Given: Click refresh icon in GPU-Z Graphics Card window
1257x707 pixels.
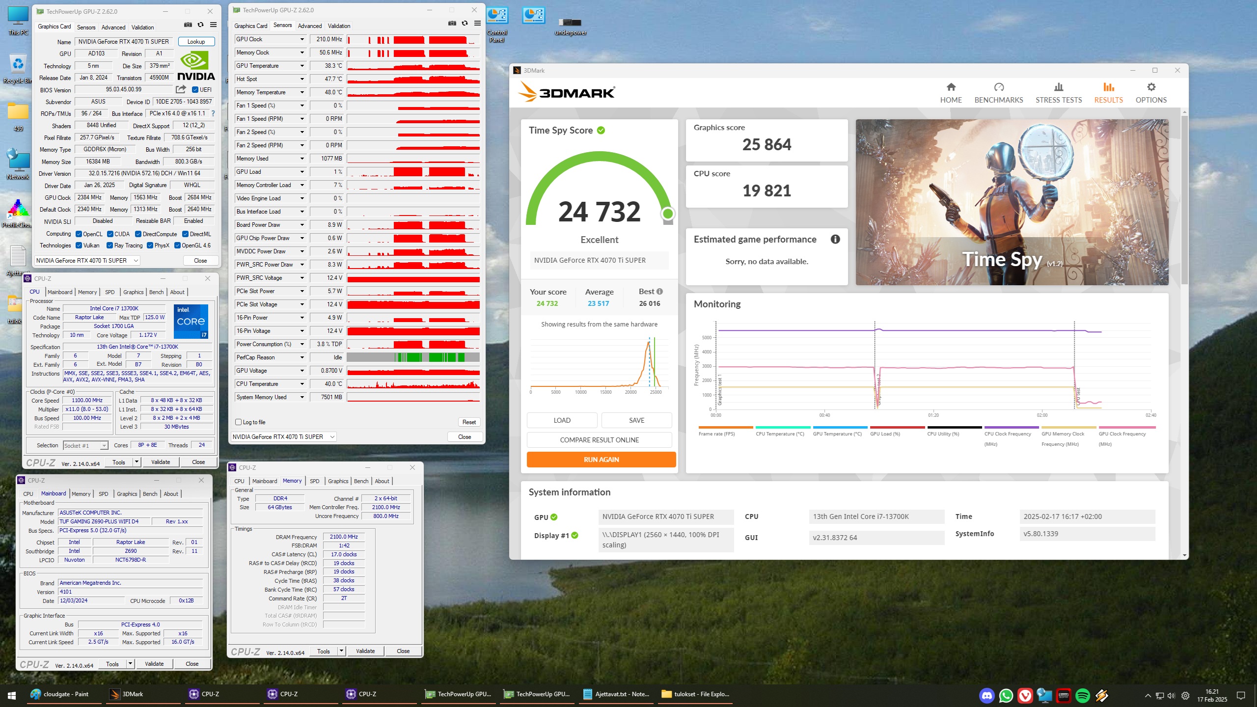Looking at the screenshot, I should [200, 25].
